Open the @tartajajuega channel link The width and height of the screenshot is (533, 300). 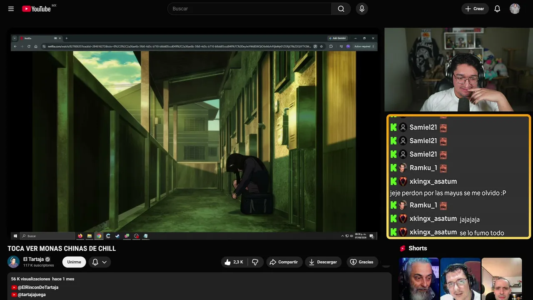click(32, 295)
